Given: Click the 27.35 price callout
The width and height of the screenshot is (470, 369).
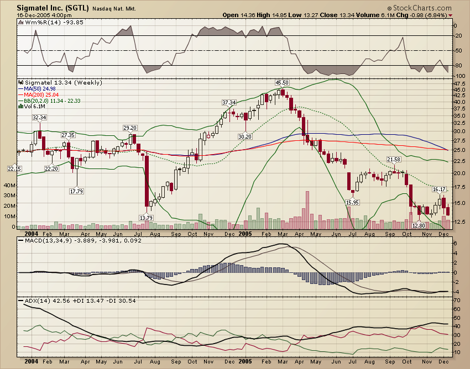Looking at the screenshot, I should click(x=68, y=135).
